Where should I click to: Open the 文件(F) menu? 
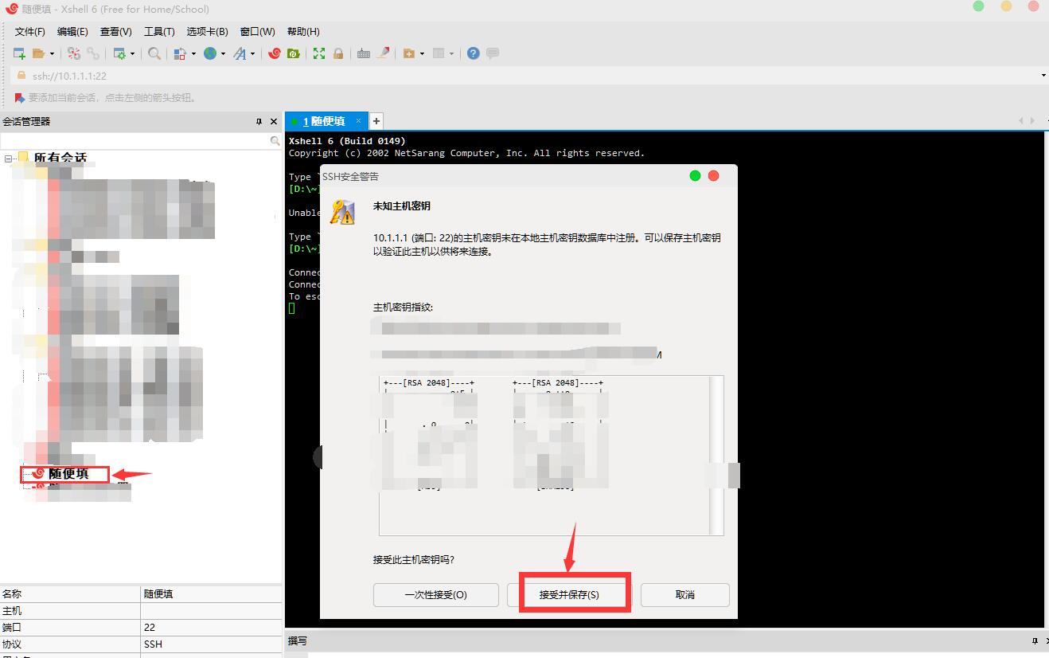30,32
